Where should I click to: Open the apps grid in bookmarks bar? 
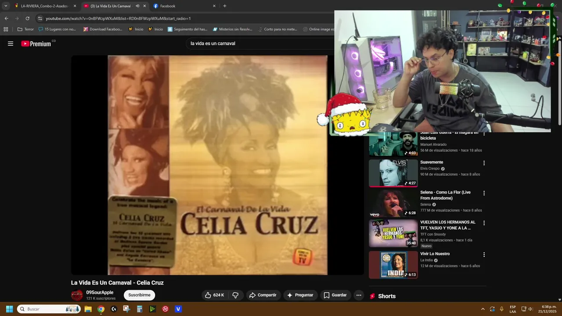click(6, 29)
